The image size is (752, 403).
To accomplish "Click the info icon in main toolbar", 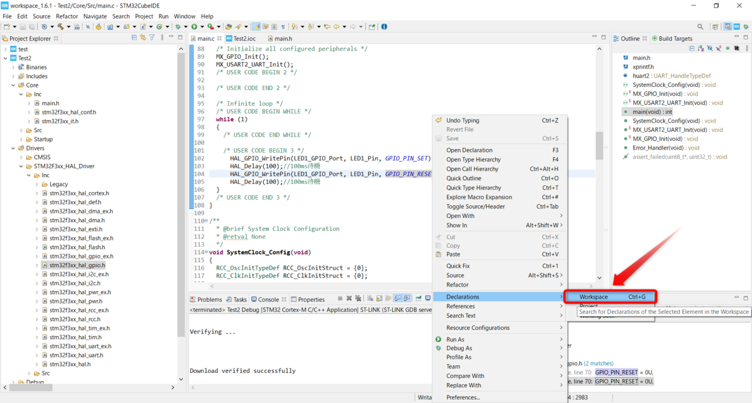I will pos(384,26).
